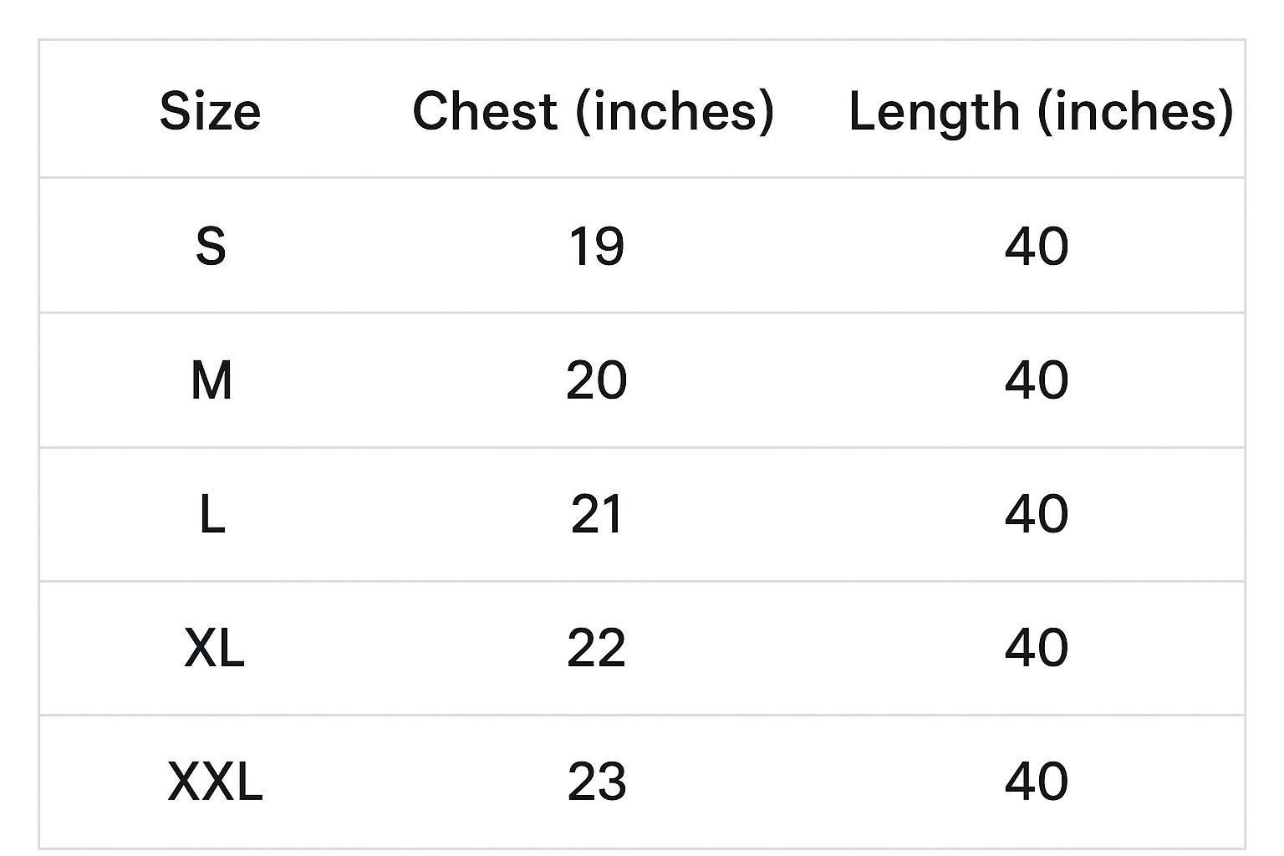Click the word Chest in the header

click(x=485, y=111)
